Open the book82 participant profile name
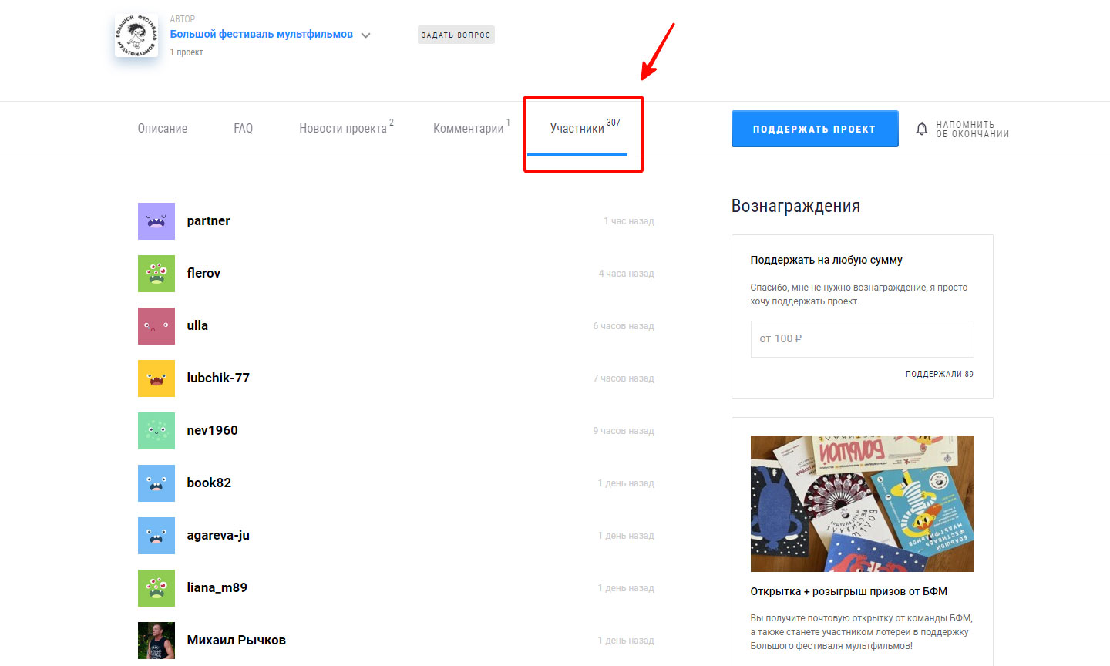The width and height of the screenshot is (1110, 666). tap(209, 483)
